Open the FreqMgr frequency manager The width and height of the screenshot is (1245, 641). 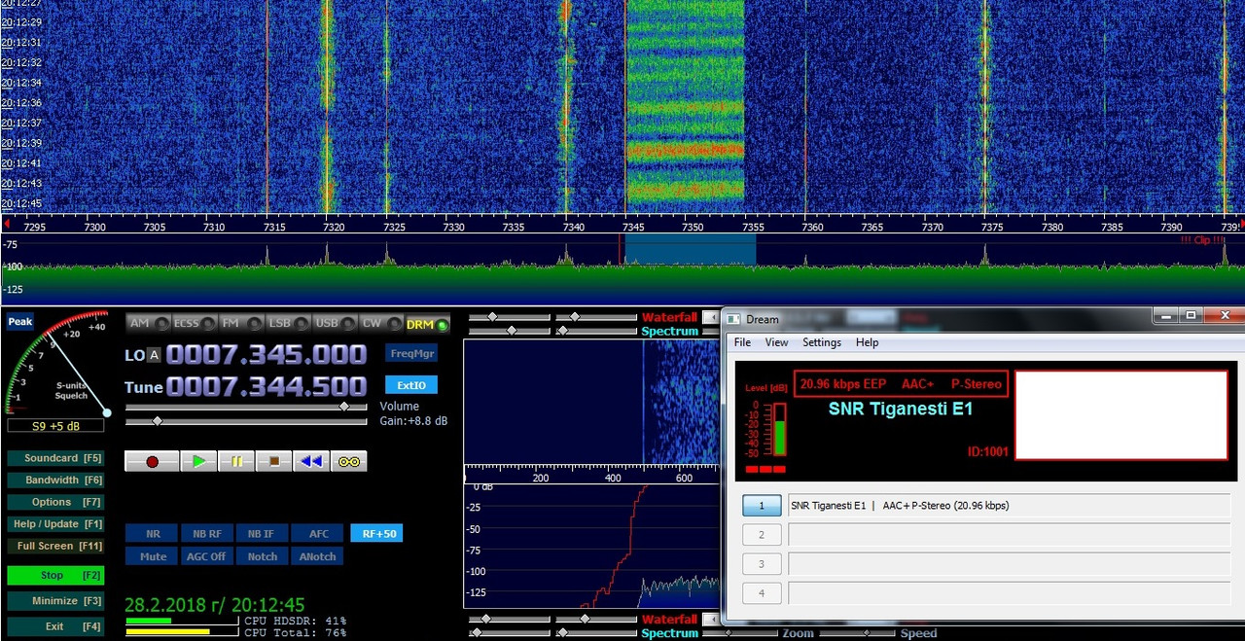point(411,353)
